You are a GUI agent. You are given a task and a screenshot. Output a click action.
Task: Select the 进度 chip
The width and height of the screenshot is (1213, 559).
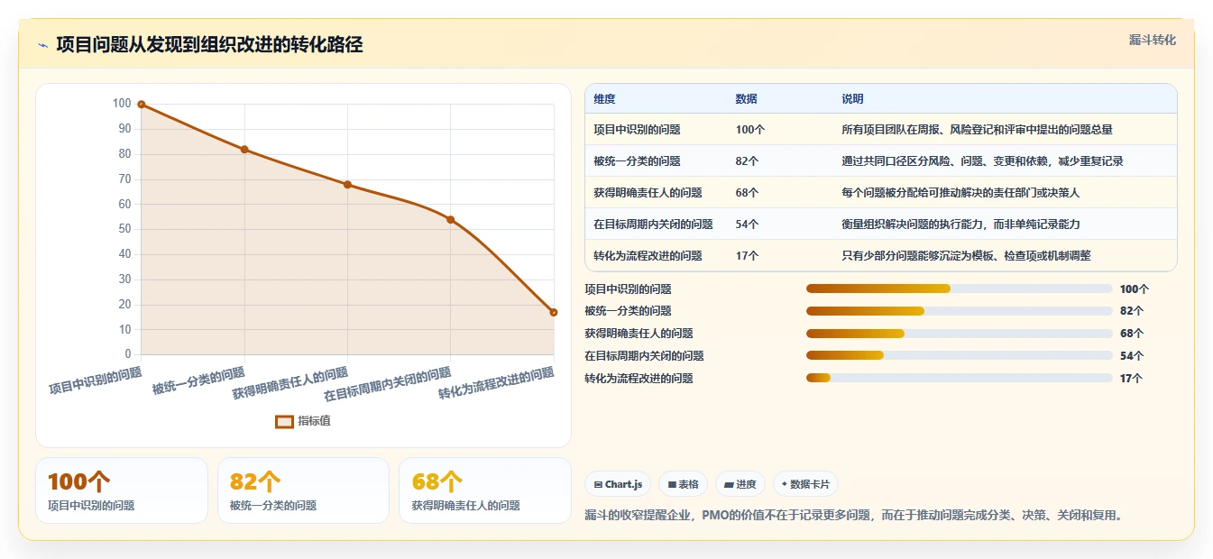tap(740, 484)
